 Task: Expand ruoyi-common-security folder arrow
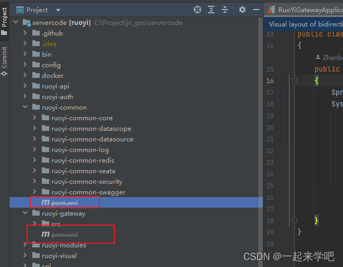(34, 181)
